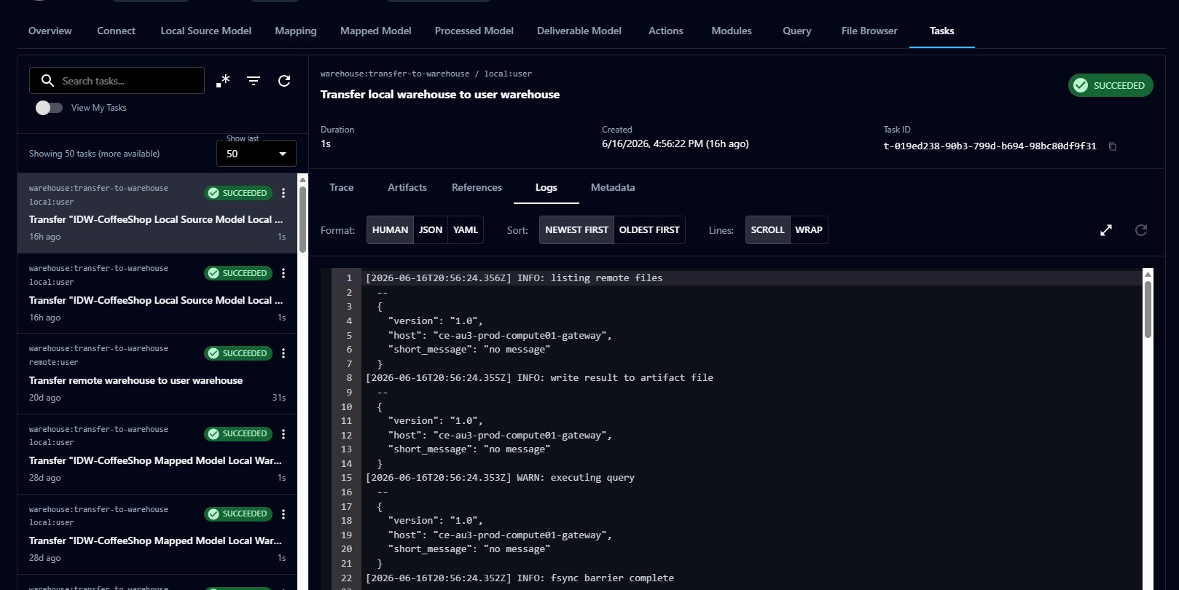
Task: Select SCROLL line mode
Action: click(x=767, y=230)
